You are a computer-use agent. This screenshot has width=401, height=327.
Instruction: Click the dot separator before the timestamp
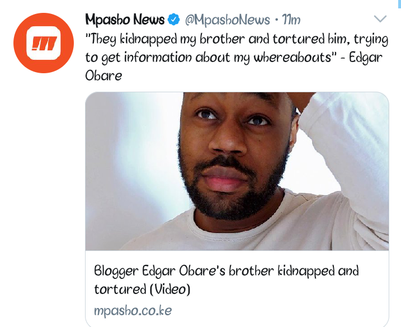click(x=276, y=20)
